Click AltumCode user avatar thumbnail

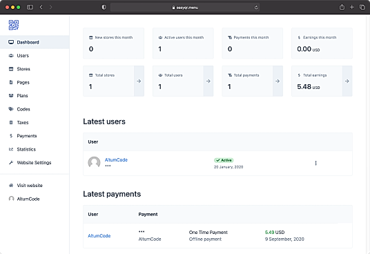click(94, 163)
